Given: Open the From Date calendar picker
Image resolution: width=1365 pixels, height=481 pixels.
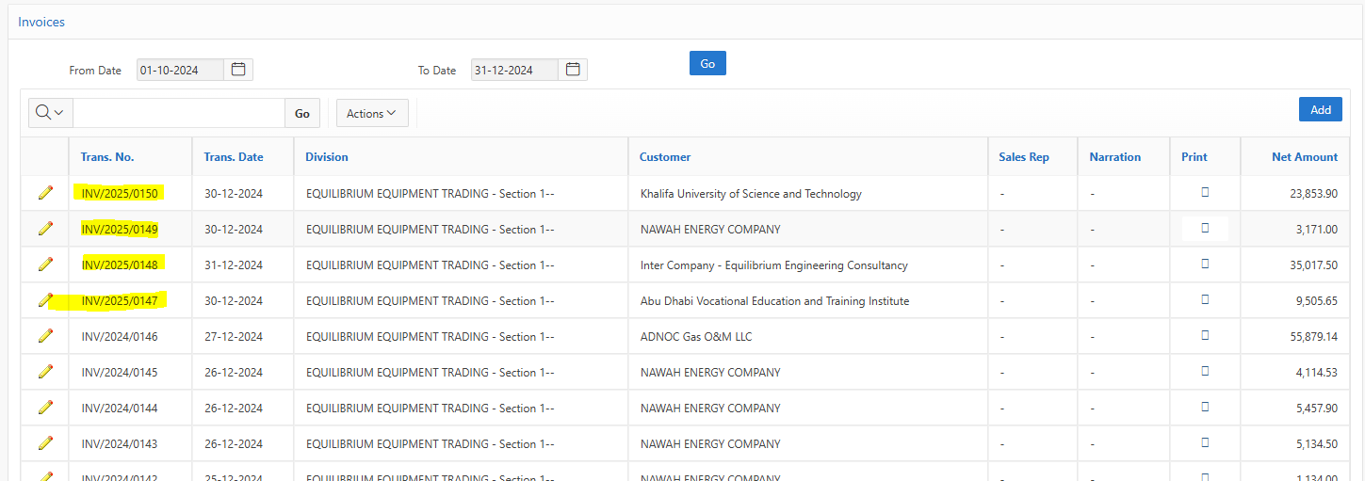Looking at the screenshot, I should click(x=238, y=70).
